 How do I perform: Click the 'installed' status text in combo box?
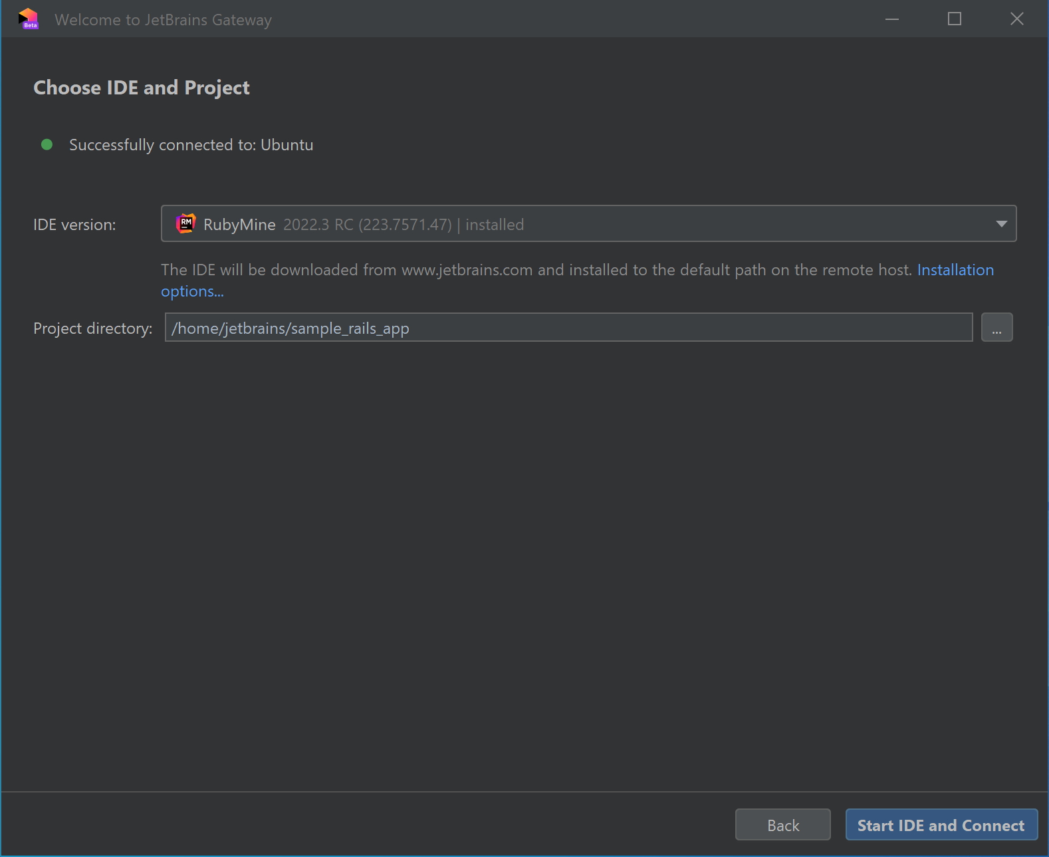[x=495, y=225]
